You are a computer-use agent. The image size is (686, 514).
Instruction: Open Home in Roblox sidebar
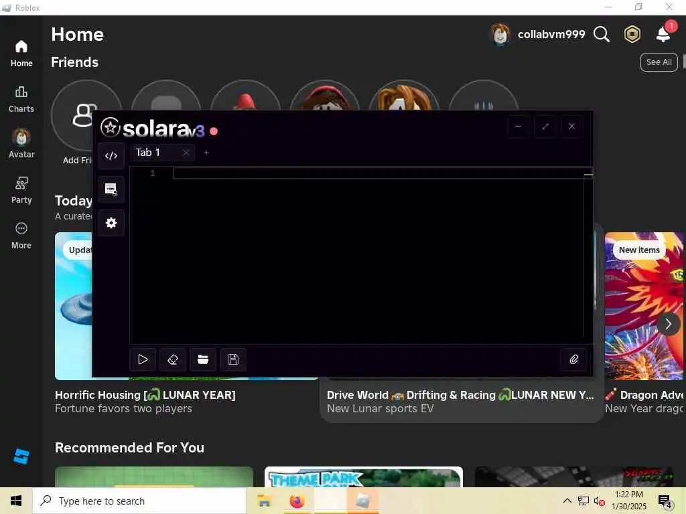tap(21, 54)
